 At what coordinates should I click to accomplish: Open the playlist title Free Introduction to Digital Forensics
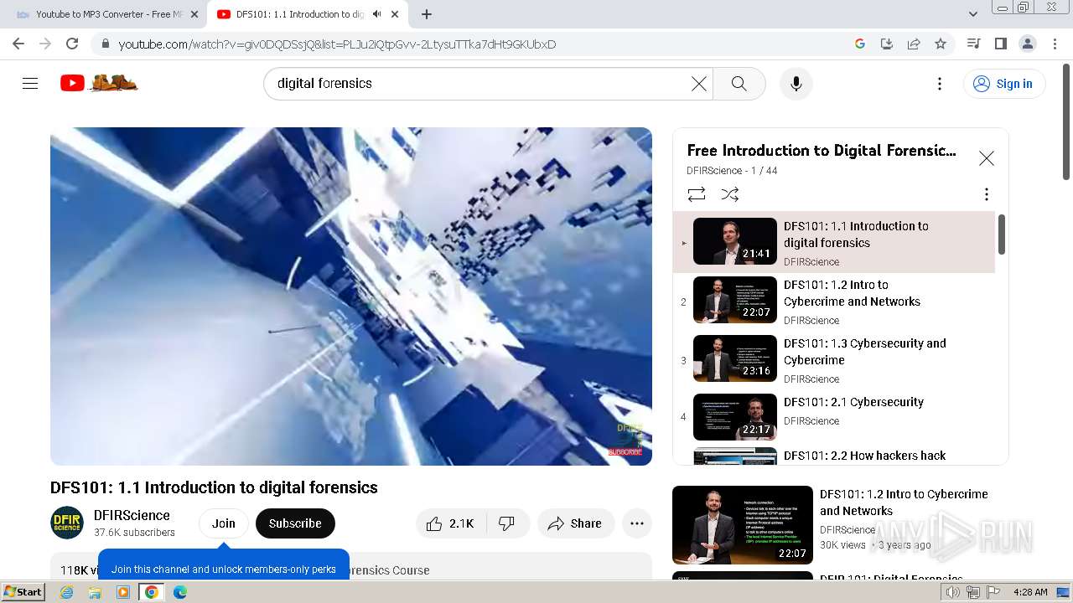tap(822, 151)
